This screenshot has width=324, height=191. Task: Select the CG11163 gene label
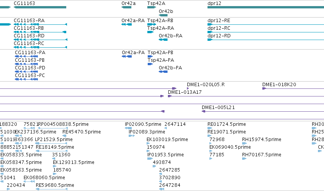(24, 3)
